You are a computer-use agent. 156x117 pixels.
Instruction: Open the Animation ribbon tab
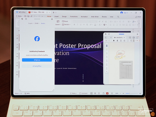point(84,17)
